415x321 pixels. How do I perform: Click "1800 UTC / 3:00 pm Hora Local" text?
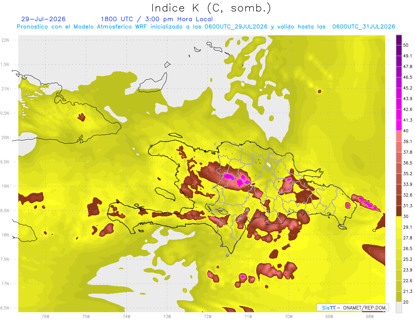(157, 19)
